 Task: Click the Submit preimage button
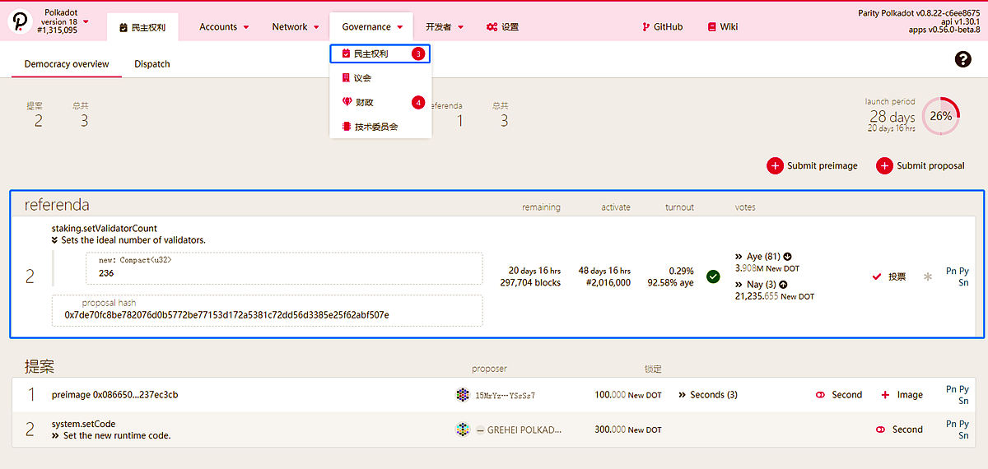813,165
